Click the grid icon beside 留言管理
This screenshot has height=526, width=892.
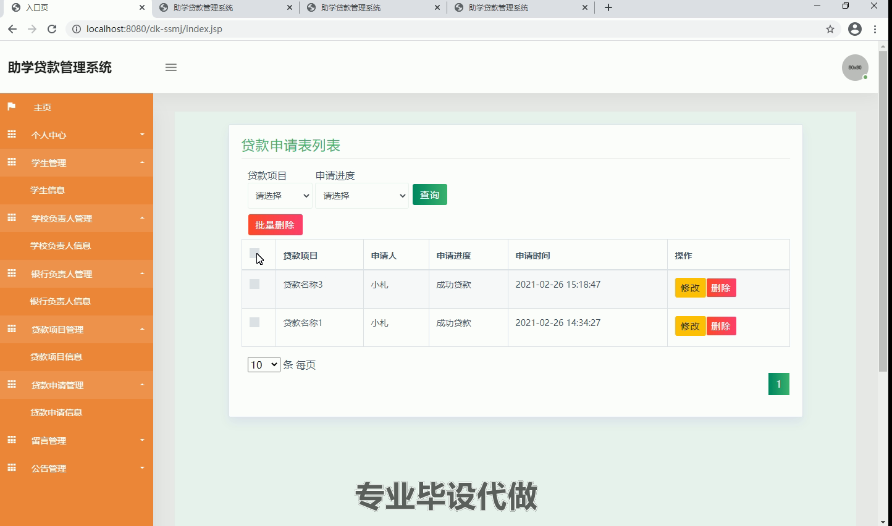[x=12, y=440]
